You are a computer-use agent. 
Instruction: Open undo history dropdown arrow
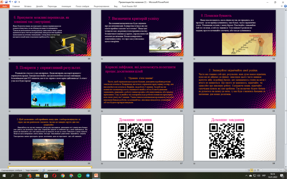coord(13,2)
